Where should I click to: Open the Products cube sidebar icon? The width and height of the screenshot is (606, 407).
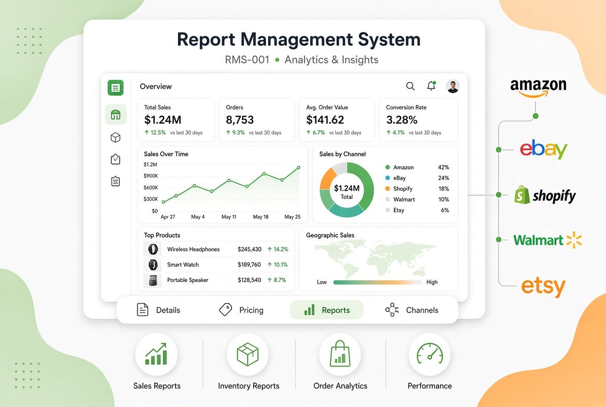click(116, 138)
